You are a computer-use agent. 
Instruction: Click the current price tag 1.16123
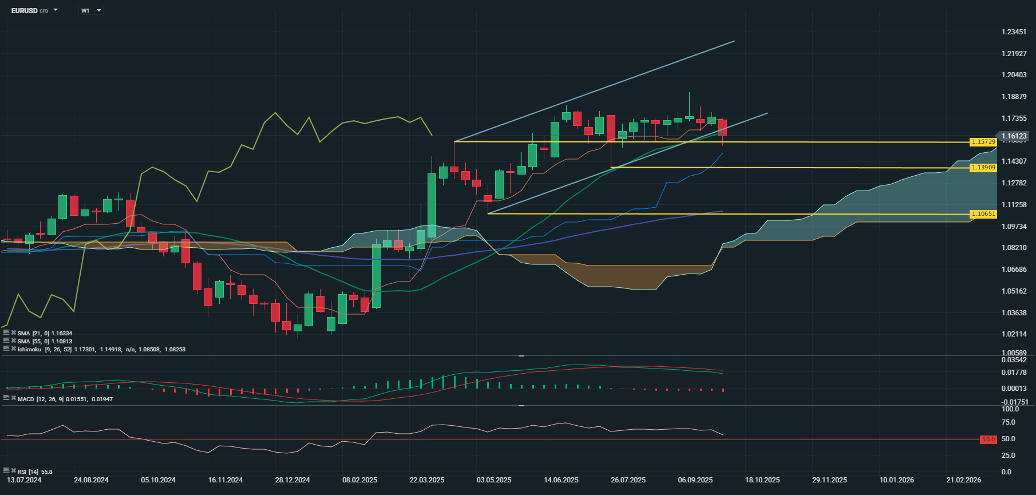[1014, 136]
